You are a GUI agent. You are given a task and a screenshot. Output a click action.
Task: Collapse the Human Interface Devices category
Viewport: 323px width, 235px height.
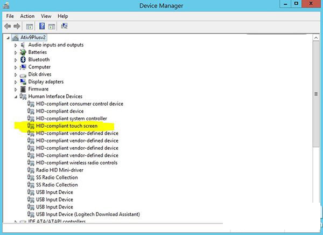point(16,96)
